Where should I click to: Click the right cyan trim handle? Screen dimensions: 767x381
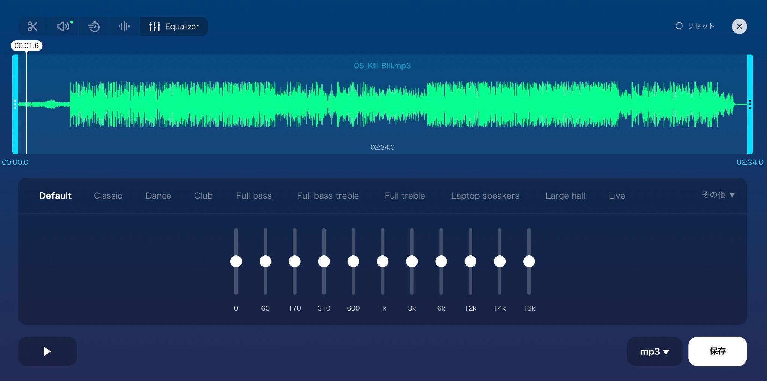(x=750, y=104)
